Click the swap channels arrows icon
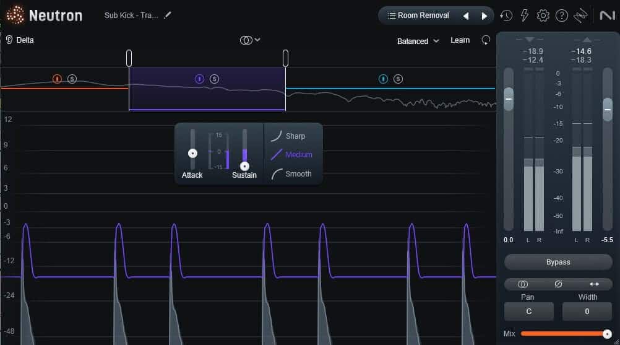 (594, 284)
